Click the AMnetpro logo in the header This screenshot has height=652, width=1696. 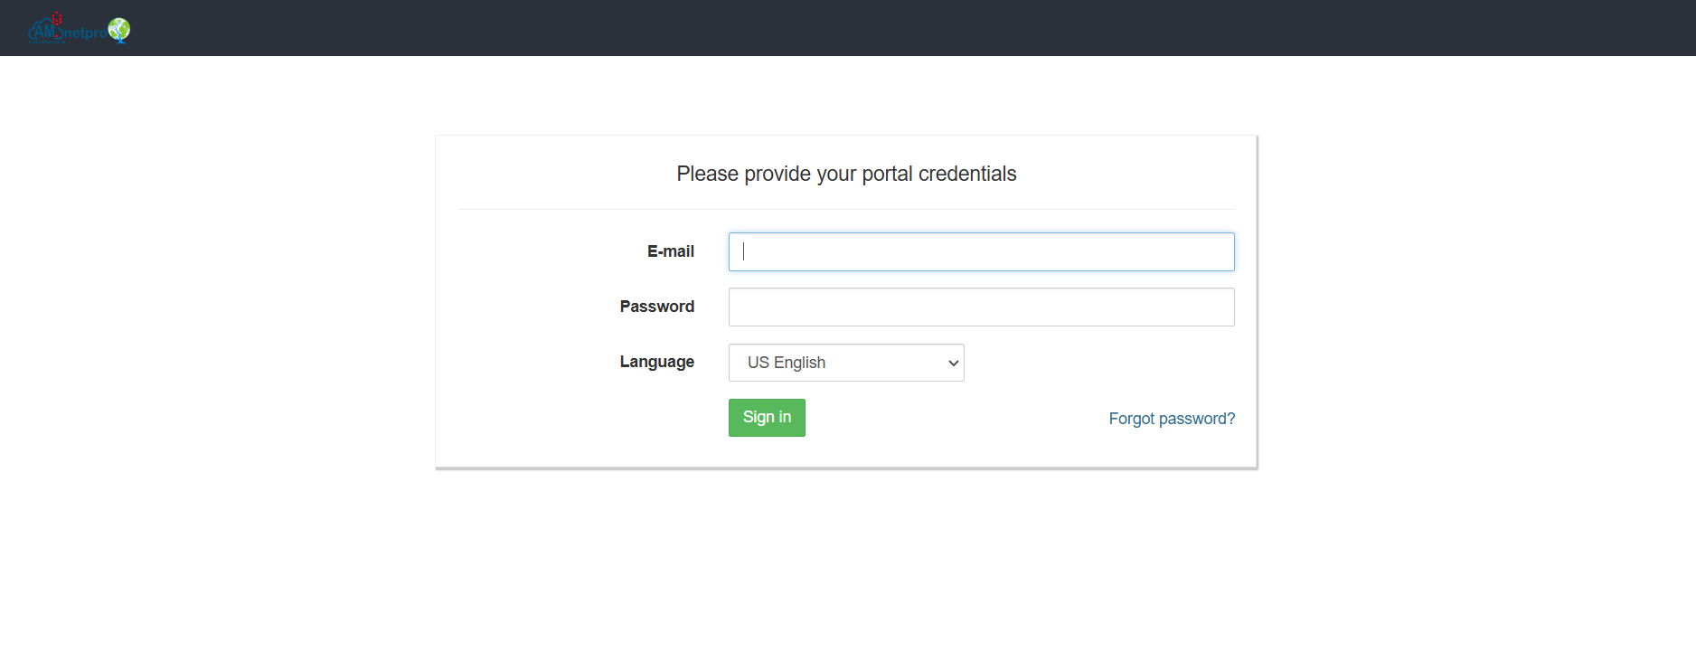[x=79, y=30]
